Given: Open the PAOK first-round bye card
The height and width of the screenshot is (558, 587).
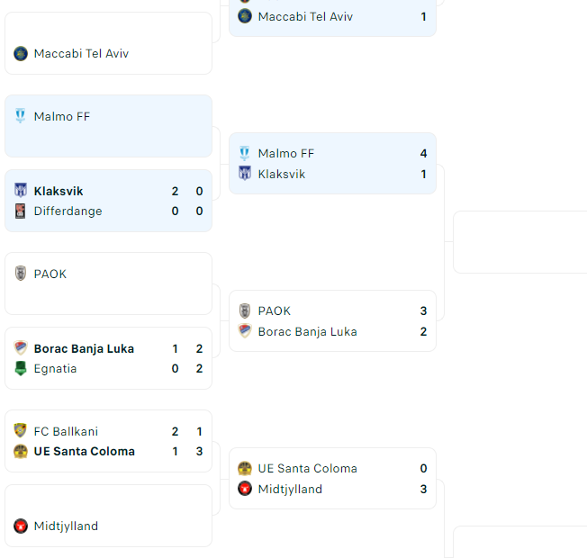Looking at the screenshot, I should click(109, 283).
